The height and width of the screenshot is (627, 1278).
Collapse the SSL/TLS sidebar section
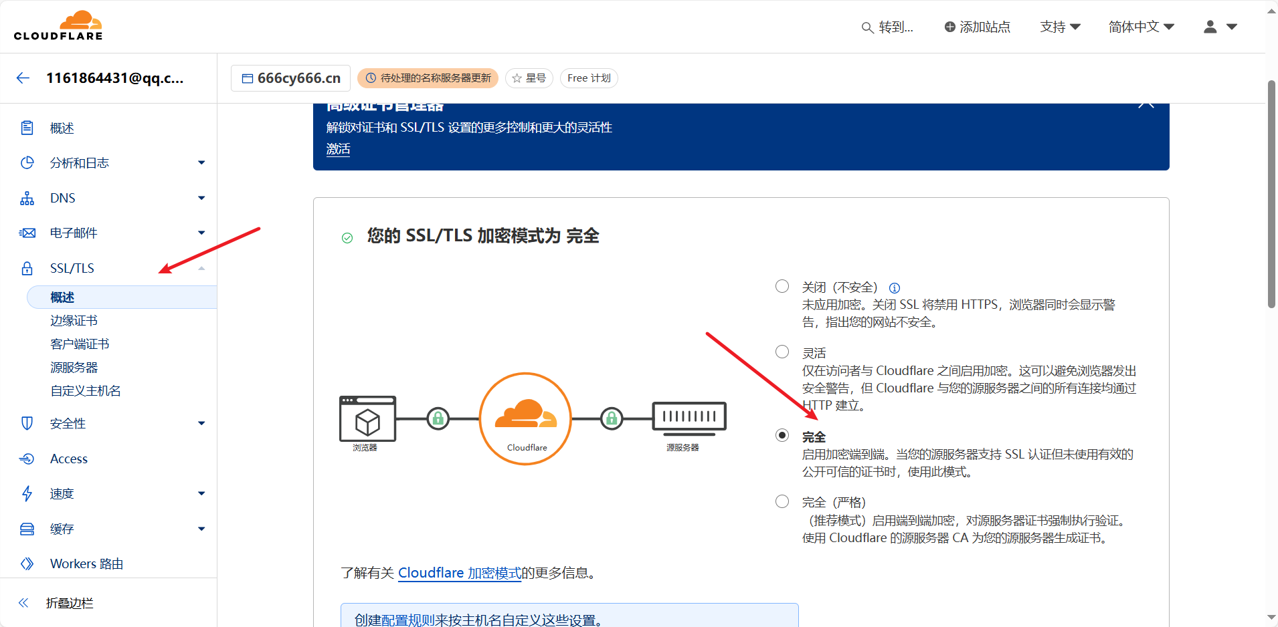pos(201,268)
